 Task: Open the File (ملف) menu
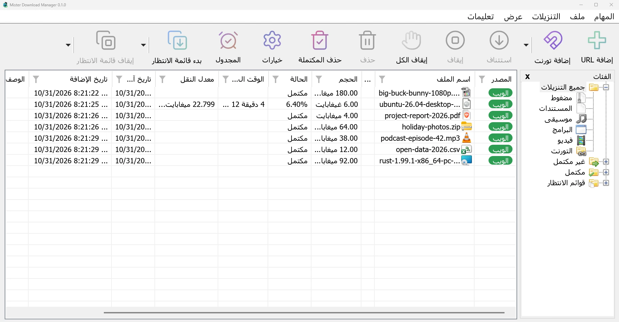(577, 17)
